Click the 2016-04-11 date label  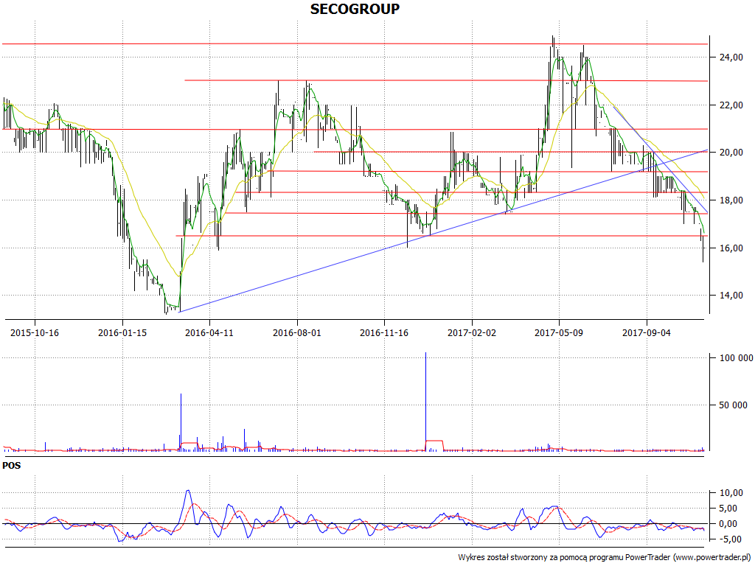(209, 332)
